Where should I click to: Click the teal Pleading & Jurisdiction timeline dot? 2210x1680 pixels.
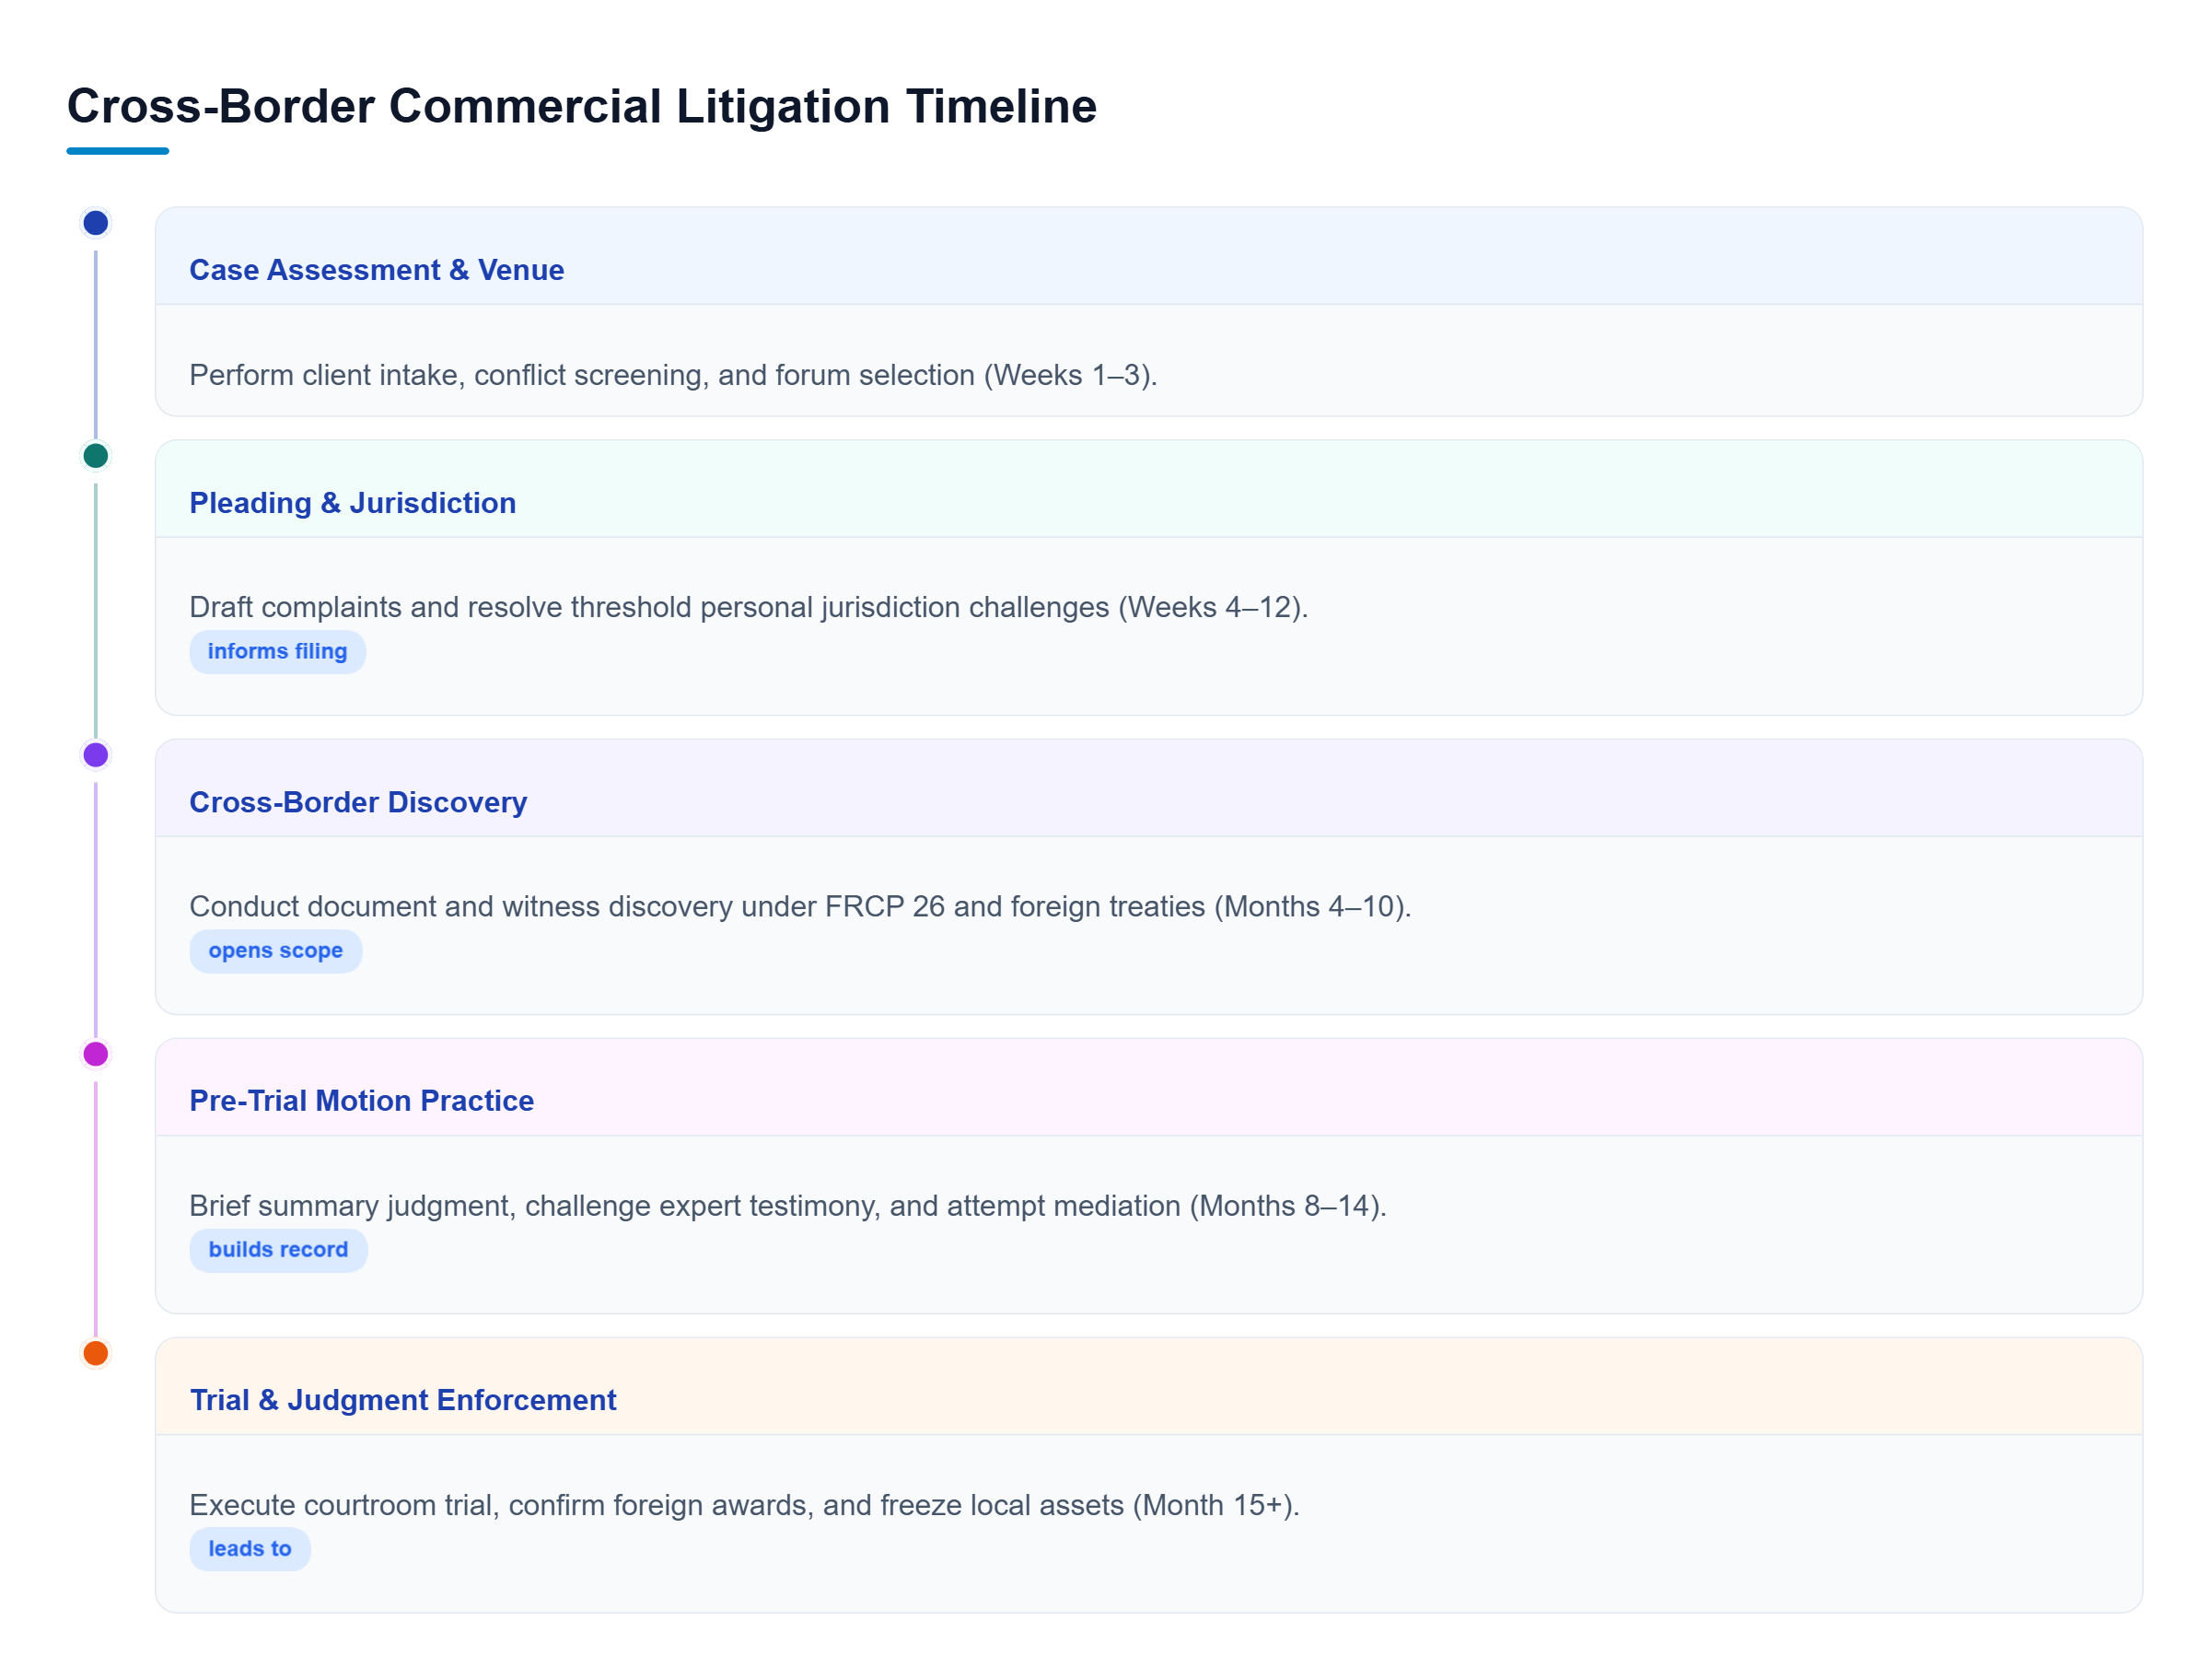[x=95, y=455]
